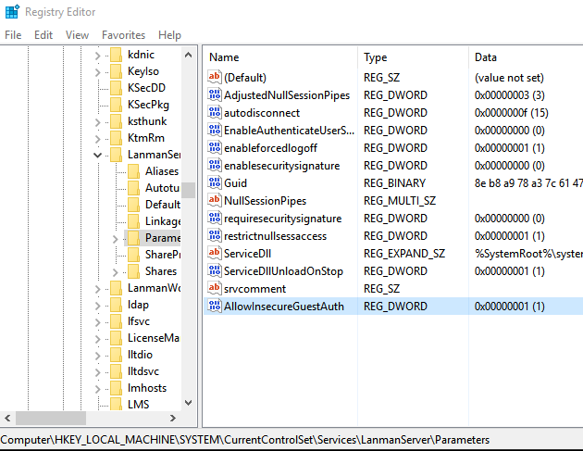The image size is (583, 451).
Task: Click the NullSessionPipes string icon
Action: (215, 201)
